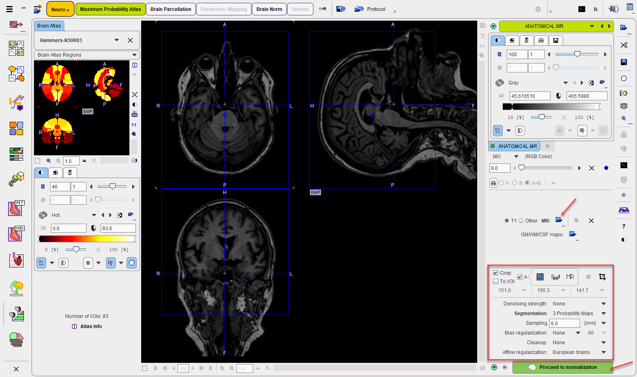This screenshot has height=377, width=637.
Task: Open the Segmentation 3 Probability Maps dropdown
Action: [603, 313]
